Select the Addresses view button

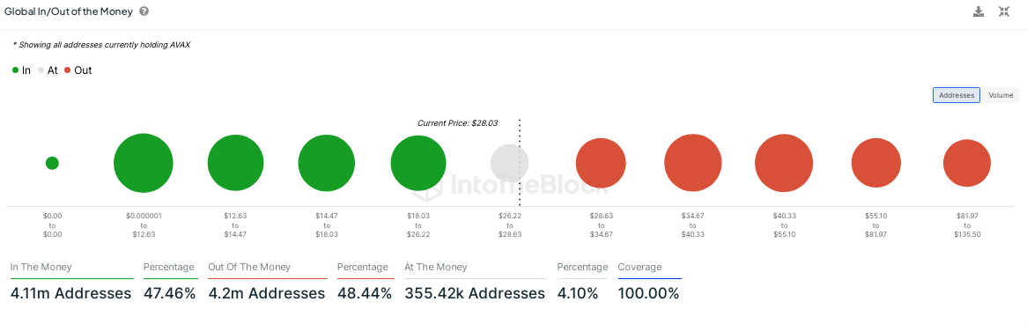tap(957, 95)
